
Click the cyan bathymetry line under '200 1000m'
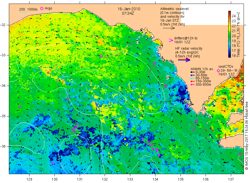pos(23,12)
